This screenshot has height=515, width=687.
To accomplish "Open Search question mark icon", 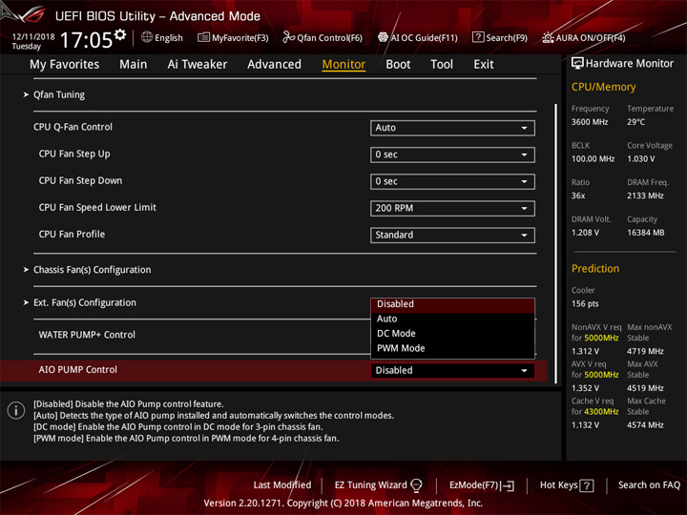I will pos(478,37).
